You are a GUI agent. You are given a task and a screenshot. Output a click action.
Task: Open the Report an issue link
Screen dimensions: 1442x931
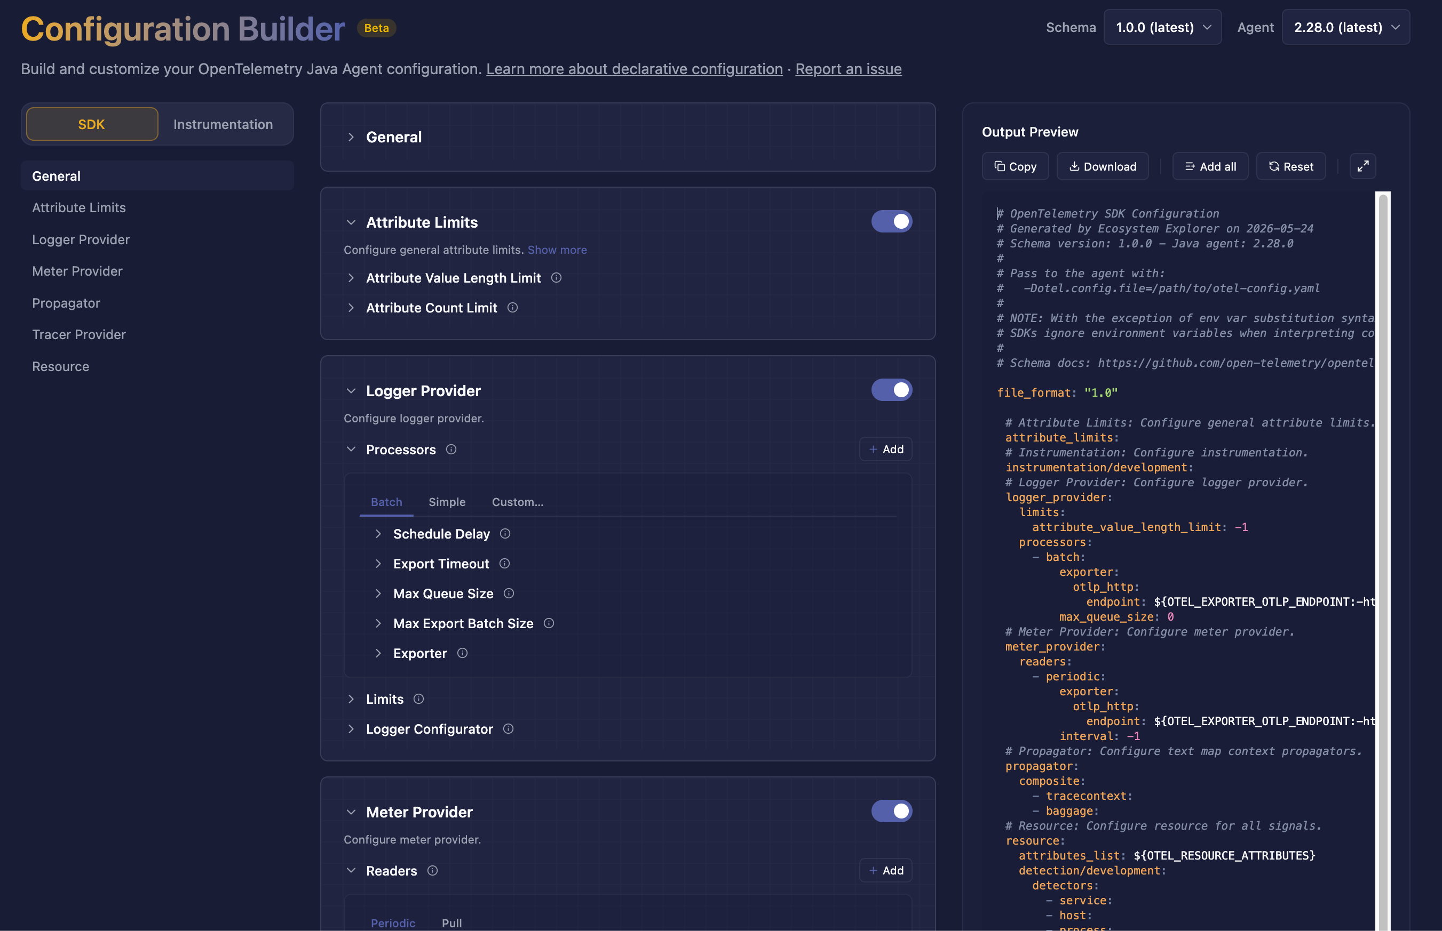pyautogui.click(x=848, y=69)
